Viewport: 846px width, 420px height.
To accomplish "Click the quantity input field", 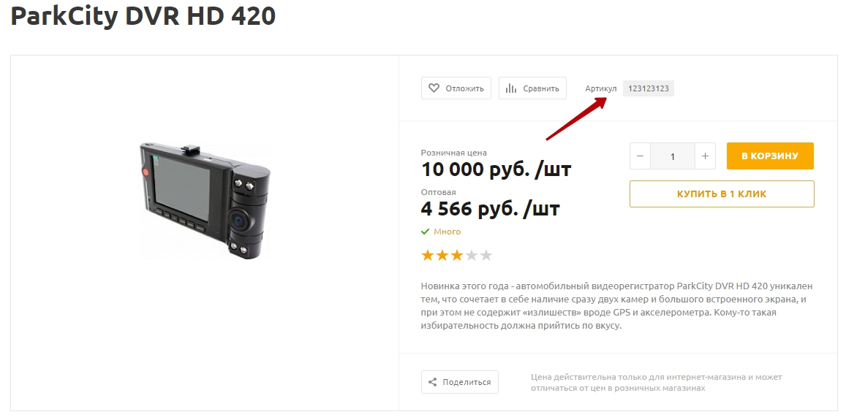I will point(673,156).
